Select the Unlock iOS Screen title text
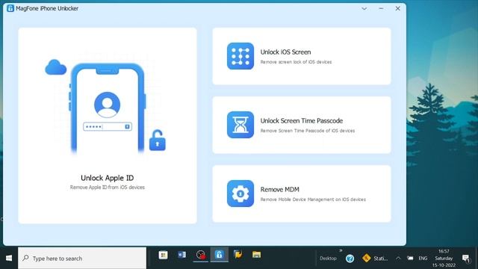Viewport: 478px width, 269px height. click(x=285, y=52)
